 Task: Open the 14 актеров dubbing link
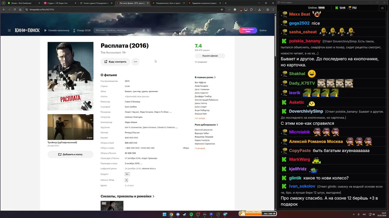pyautogui.click(x=200, y=148)
